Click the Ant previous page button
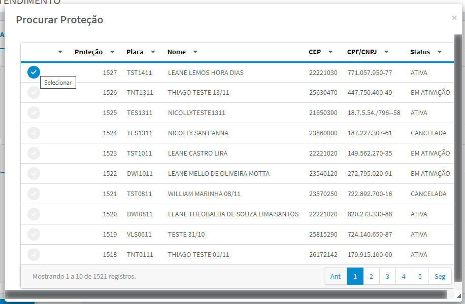This screenshot has height=304, width=465. coord(336,276)
